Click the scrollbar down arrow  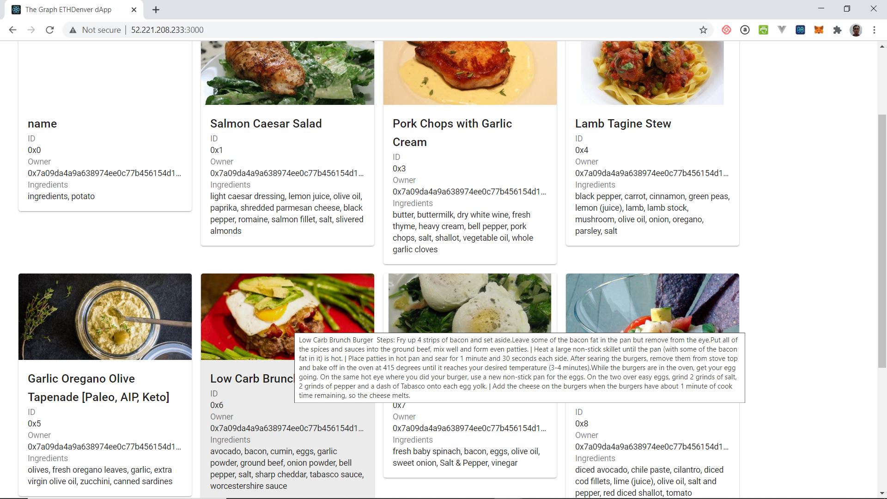point(882,493)
